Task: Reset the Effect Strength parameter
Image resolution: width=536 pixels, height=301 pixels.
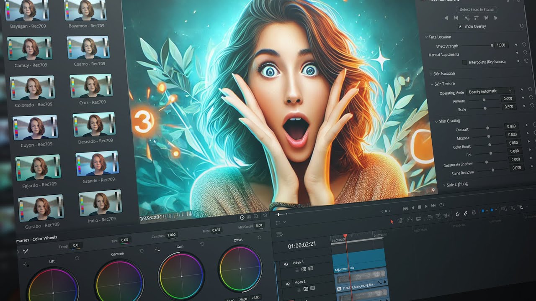Action: (524, 45)
